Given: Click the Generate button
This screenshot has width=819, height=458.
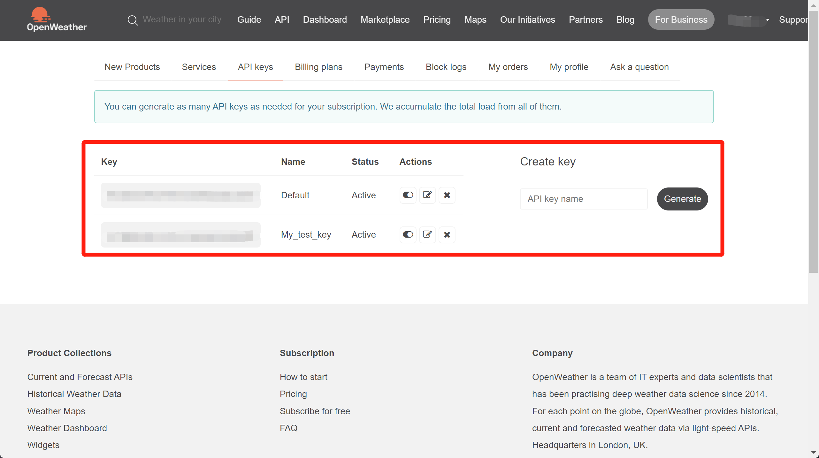Looking at the screenshot, I should 682,199.
